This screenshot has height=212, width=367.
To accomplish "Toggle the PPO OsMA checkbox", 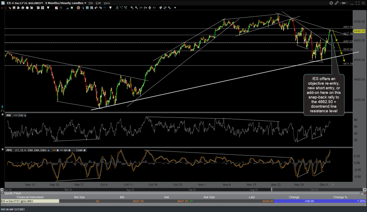I will tap(84, 150).
